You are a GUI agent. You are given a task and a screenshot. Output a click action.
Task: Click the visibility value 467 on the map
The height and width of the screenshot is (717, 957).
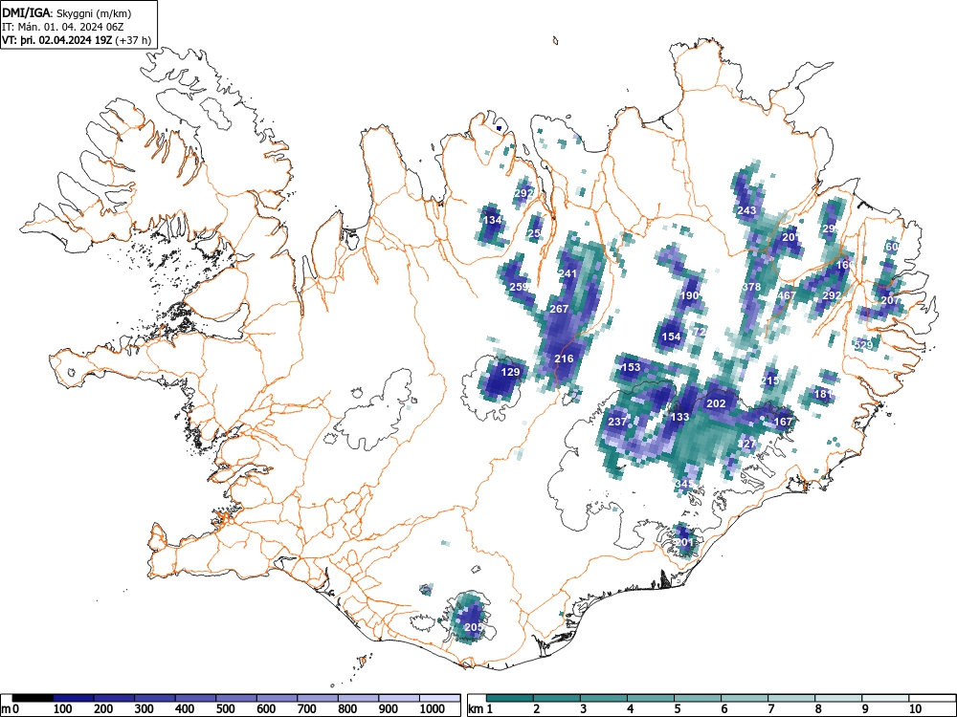point(787,295)
